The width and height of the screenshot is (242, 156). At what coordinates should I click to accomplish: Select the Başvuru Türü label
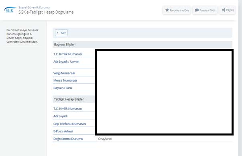point(63,88)
